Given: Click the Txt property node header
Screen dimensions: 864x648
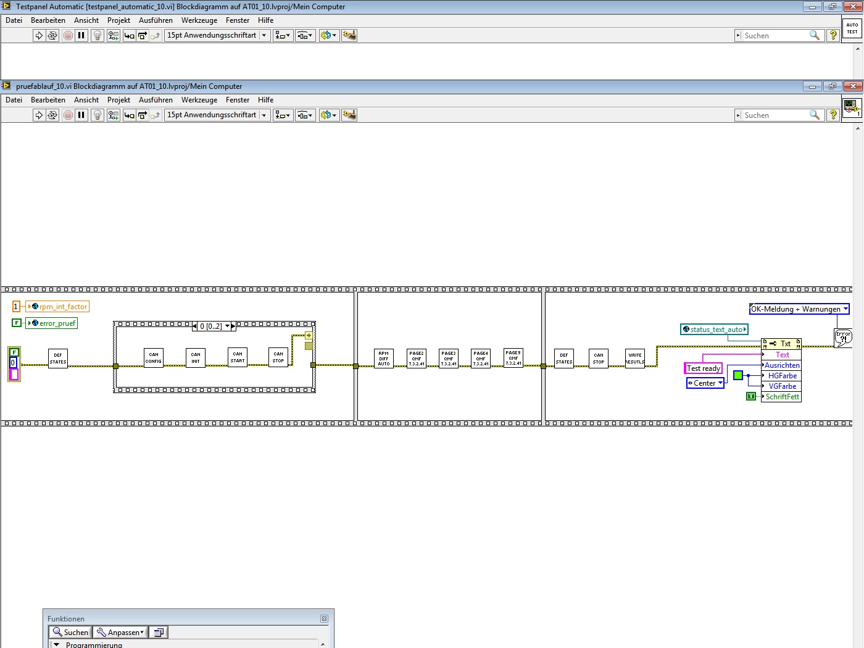Looking at the screenshot, I should 781,344.
